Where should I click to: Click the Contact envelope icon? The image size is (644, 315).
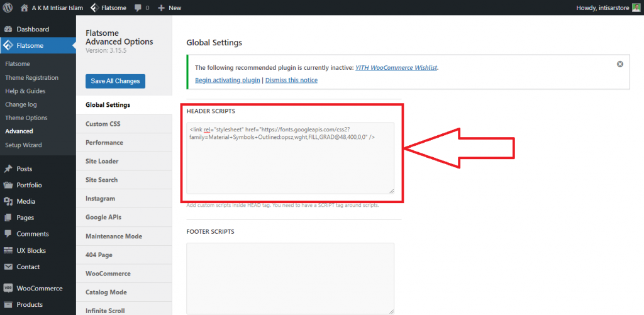coord(8,267)
